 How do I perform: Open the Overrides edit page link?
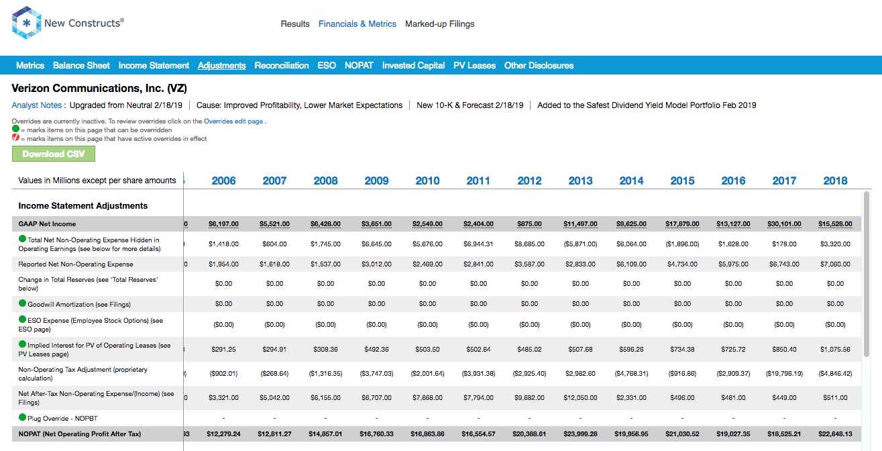[233, 121]
